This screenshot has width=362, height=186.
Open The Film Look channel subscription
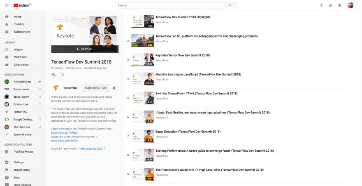point(23,127)
